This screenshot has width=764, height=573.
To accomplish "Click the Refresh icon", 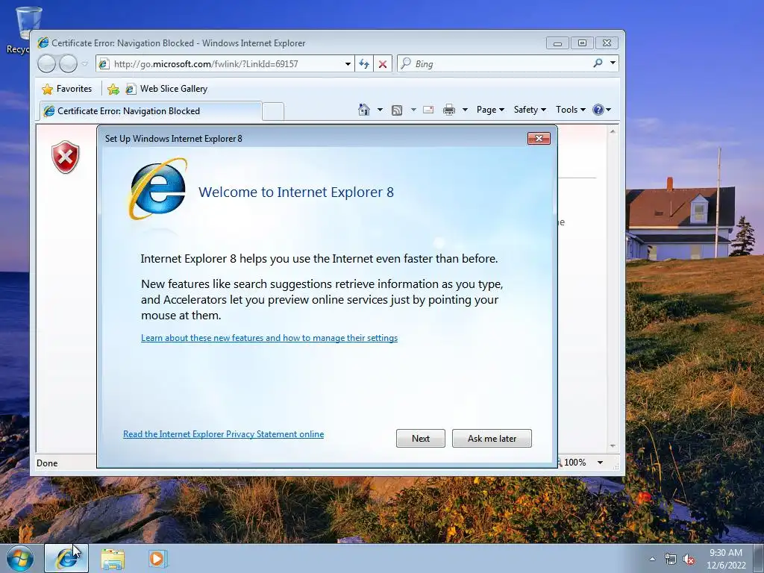I will pyautogui.click(x=364, y=64).
